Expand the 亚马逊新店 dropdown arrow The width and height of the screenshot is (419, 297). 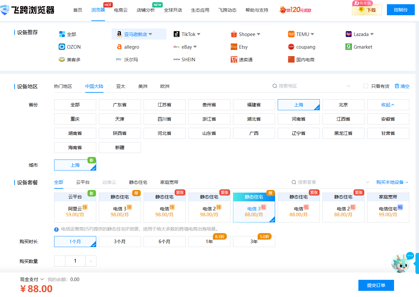(x=150, y=34)
